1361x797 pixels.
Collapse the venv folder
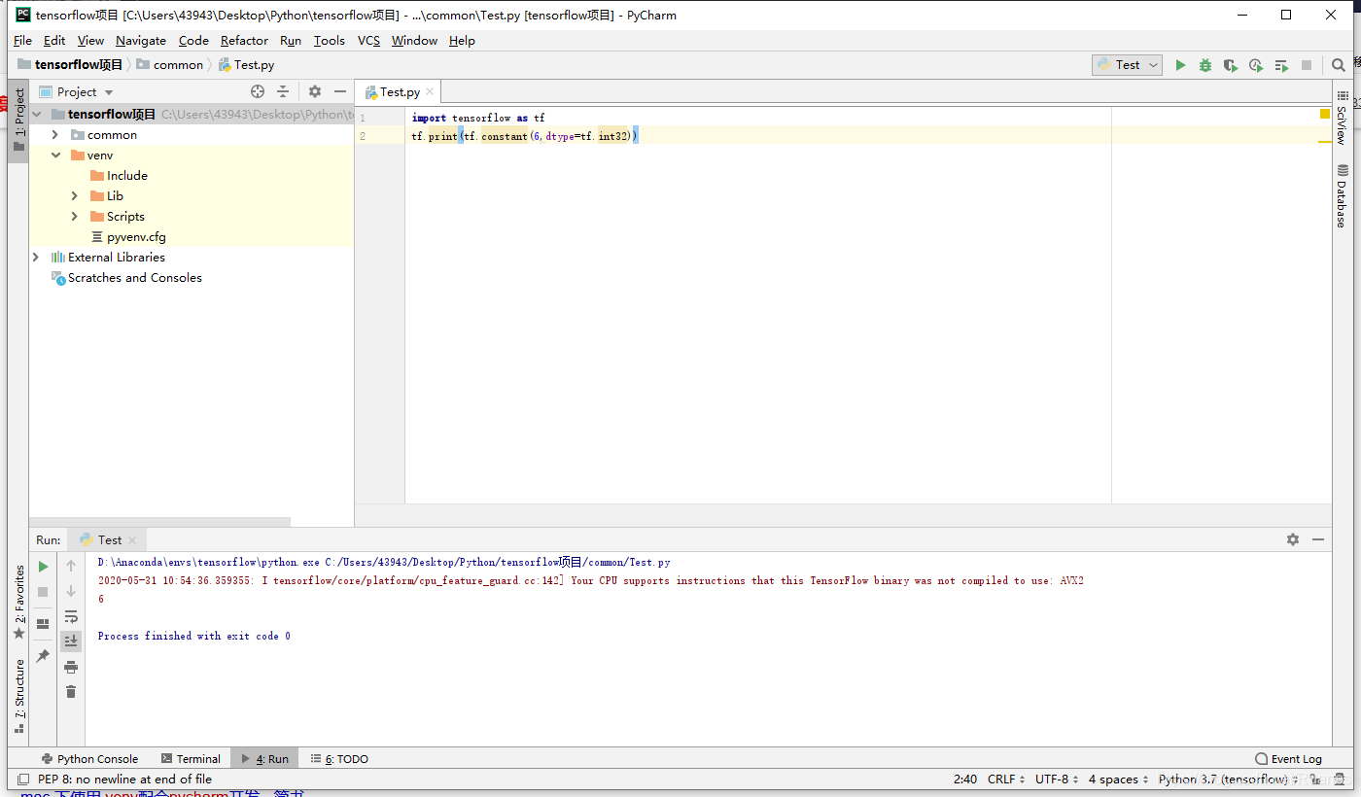click(55, 156)
